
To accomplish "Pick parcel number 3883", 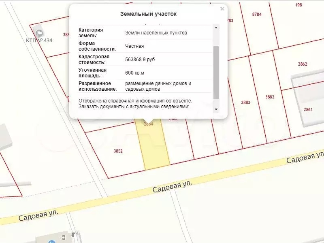I will tap(245, 102).
